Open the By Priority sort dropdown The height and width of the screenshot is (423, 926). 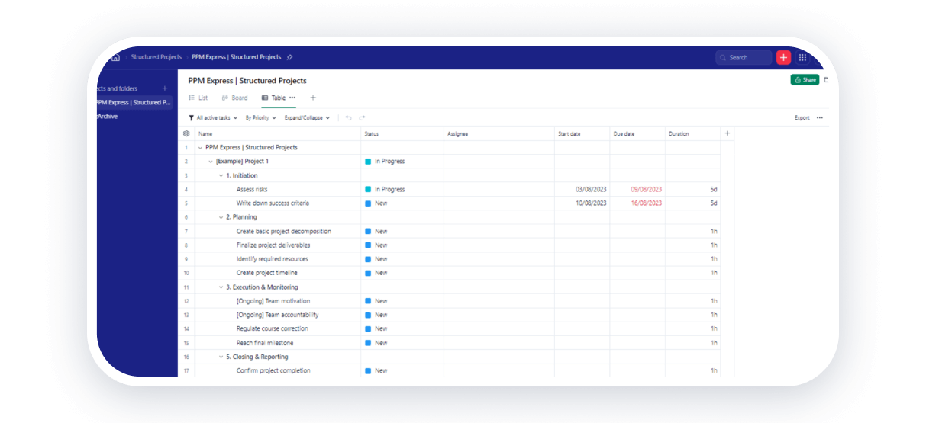click(x=260, y=118)
